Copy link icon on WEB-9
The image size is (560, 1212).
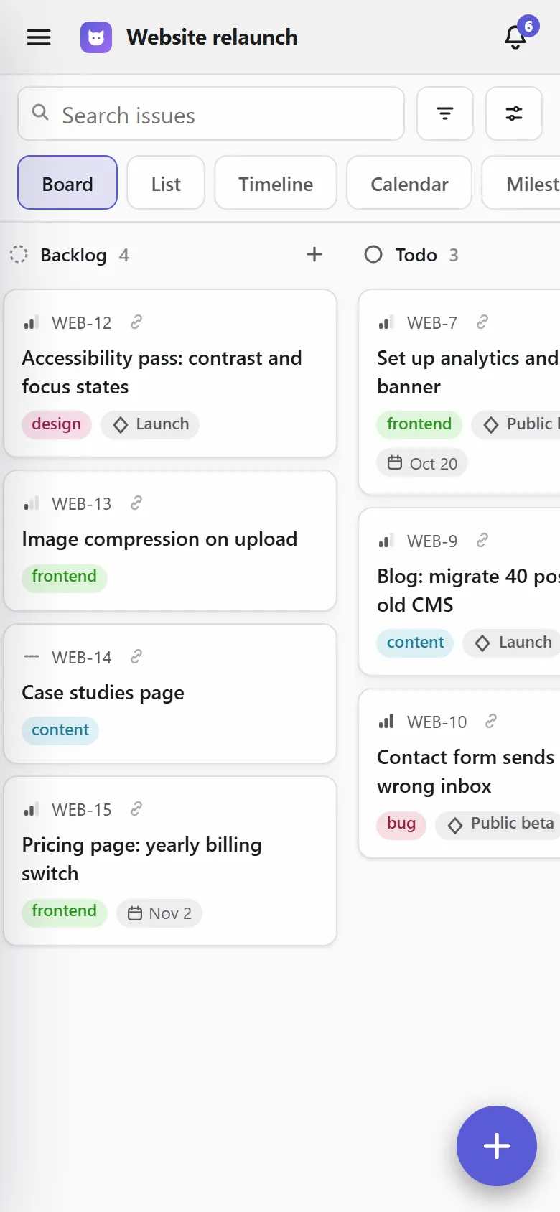482,540
